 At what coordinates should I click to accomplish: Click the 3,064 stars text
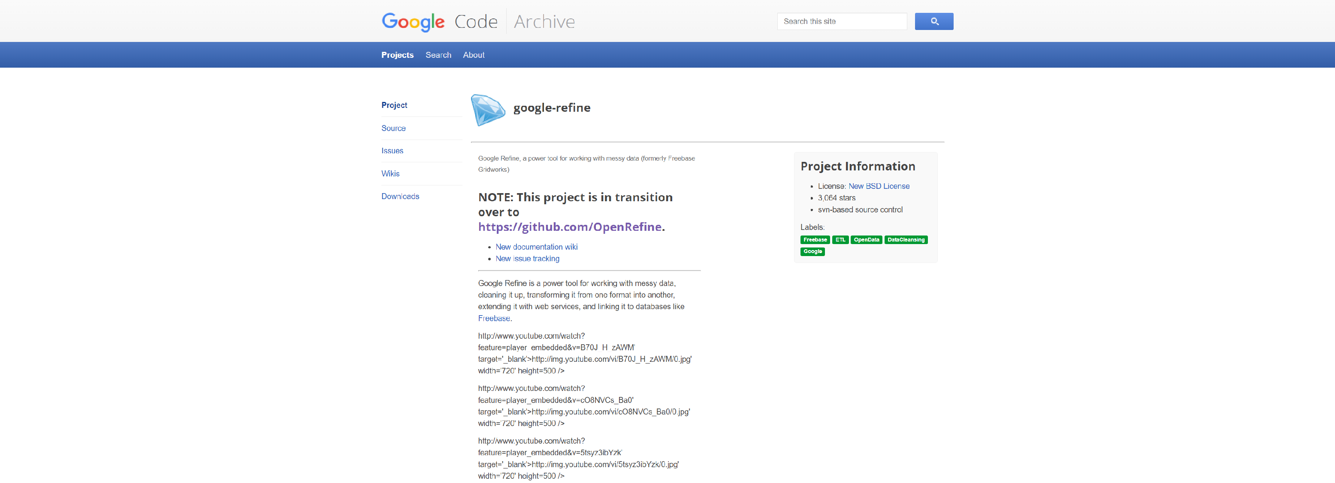[837, 198]
